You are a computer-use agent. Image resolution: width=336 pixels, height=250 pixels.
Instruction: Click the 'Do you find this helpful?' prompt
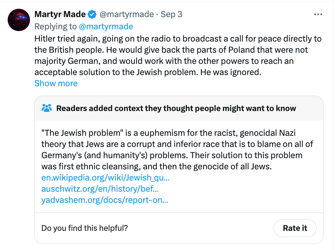tap(85, 228)
